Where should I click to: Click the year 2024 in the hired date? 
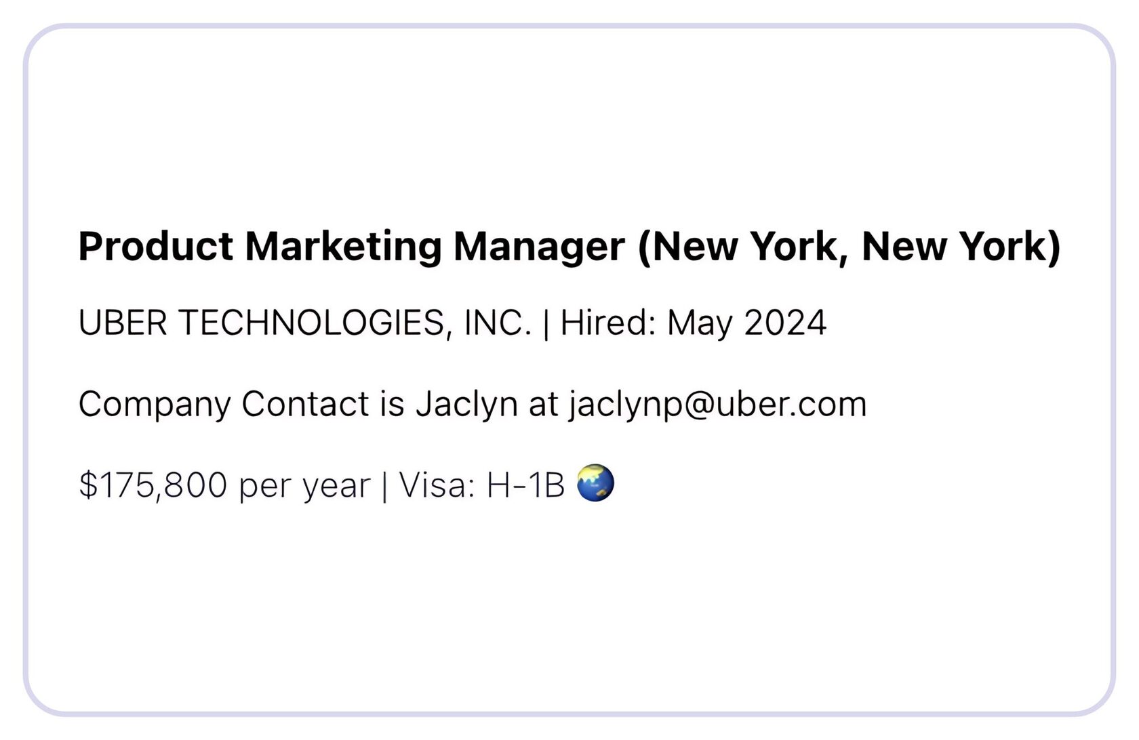point(786,323)
